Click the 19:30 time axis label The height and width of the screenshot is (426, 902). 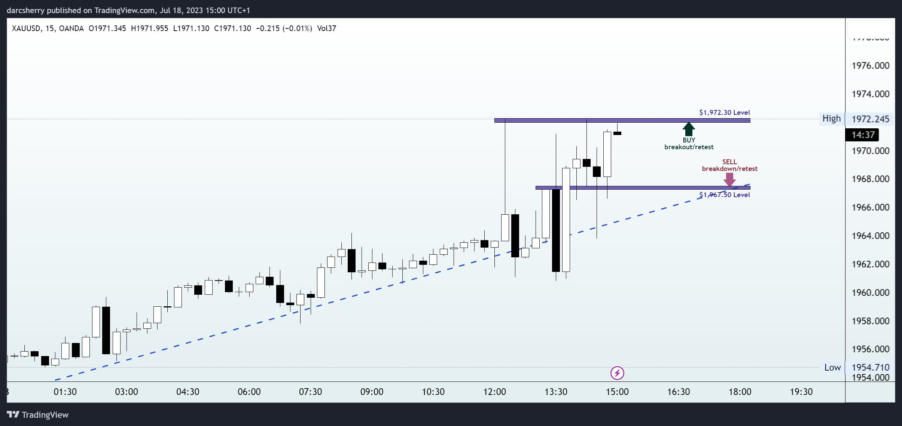(801, 392)
